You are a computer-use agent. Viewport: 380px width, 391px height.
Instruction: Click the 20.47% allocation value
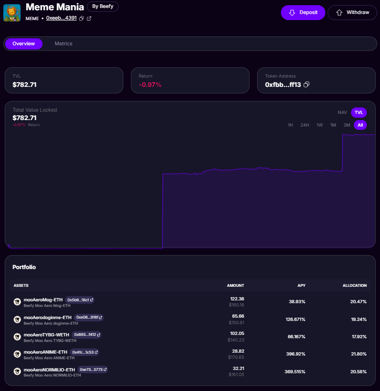(358, 302)
